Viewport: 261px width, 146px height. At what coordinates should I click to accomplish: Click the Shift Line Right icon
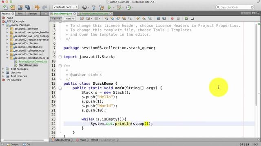164,19
